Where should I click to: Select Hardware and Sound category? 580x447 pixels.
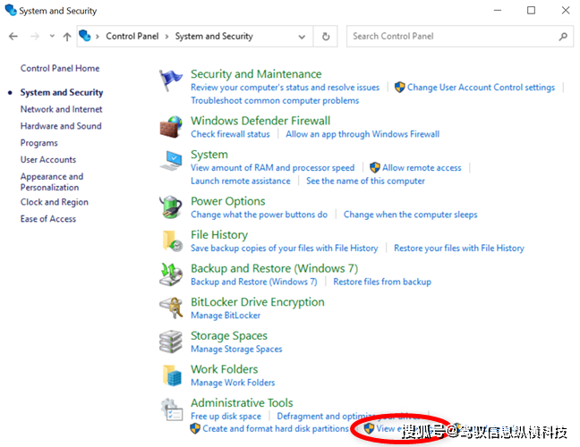click(61, 126)
